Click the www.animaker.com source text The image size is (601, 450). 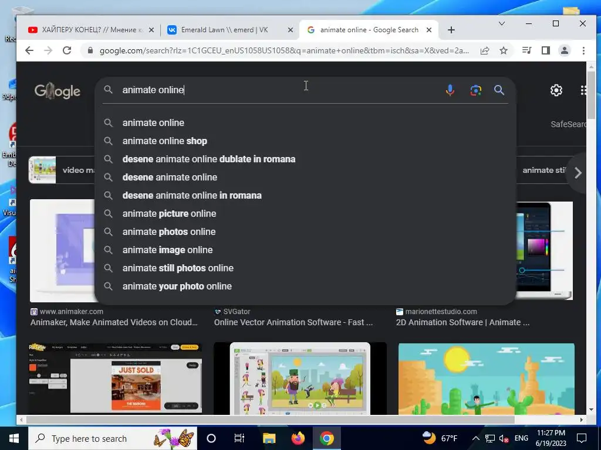(x=71, y=312)
